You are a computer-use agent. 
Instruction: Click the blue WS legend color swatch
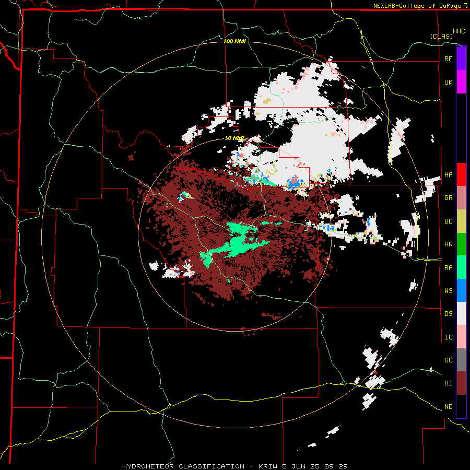click(x=461, y=290)
